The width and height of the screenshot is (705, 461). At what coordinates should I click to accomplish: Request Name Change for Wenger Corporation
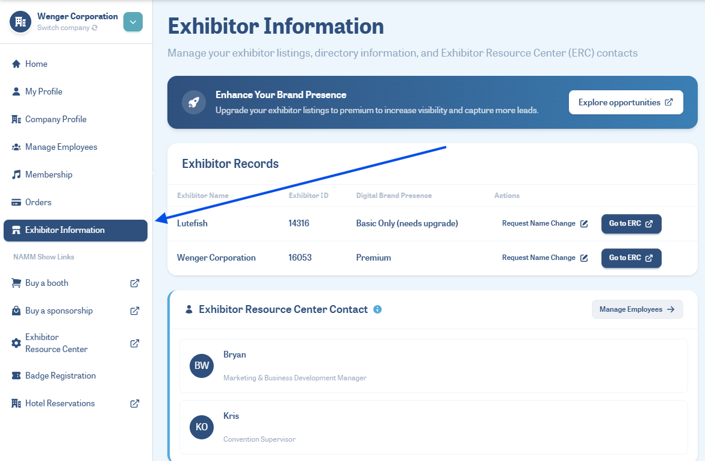tap(545, 258)
